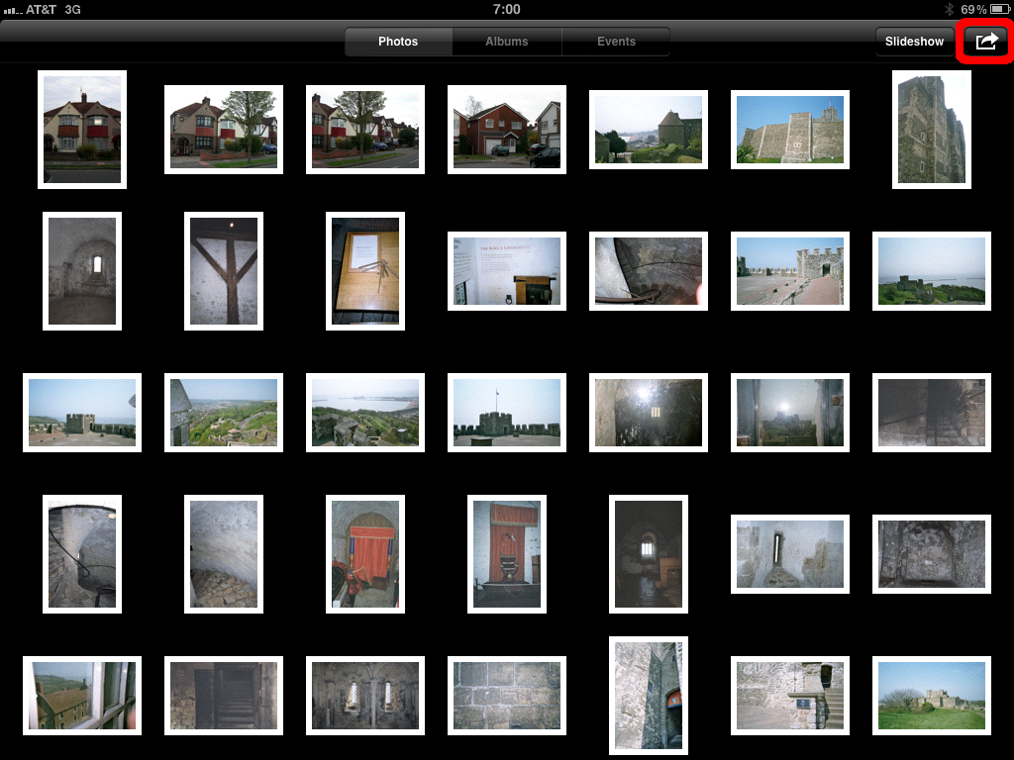
Task: Open the book on wooden table photo
Action: (x=365, y=271)
